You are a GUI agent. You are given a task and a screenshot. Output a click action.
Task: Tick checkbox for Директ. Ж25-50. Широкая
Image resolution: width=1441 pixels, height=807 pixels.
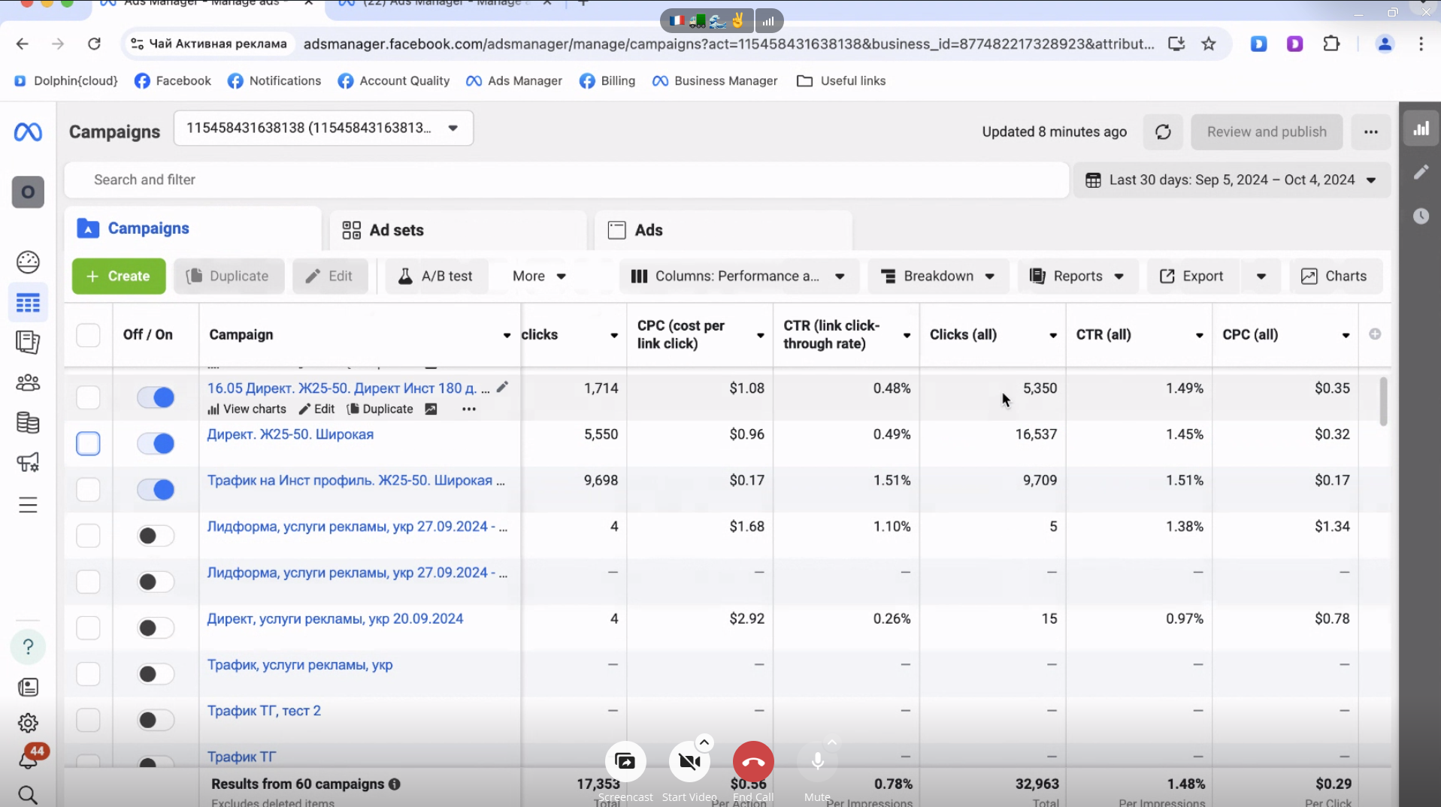(88, 443)
